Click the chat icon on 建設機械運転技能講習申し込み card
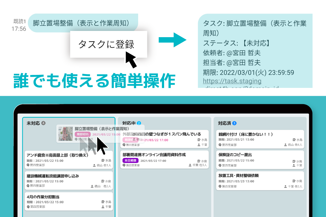This screenshot has width=326, height=217. coord(28,186)
